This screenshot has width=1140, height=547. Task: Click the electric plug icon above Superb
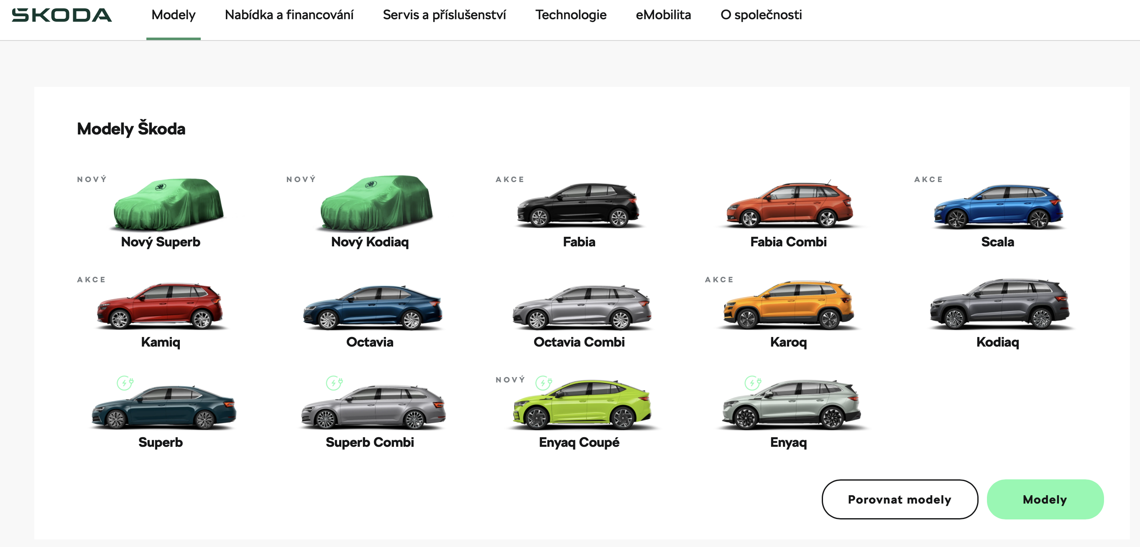tap(125, 382)
